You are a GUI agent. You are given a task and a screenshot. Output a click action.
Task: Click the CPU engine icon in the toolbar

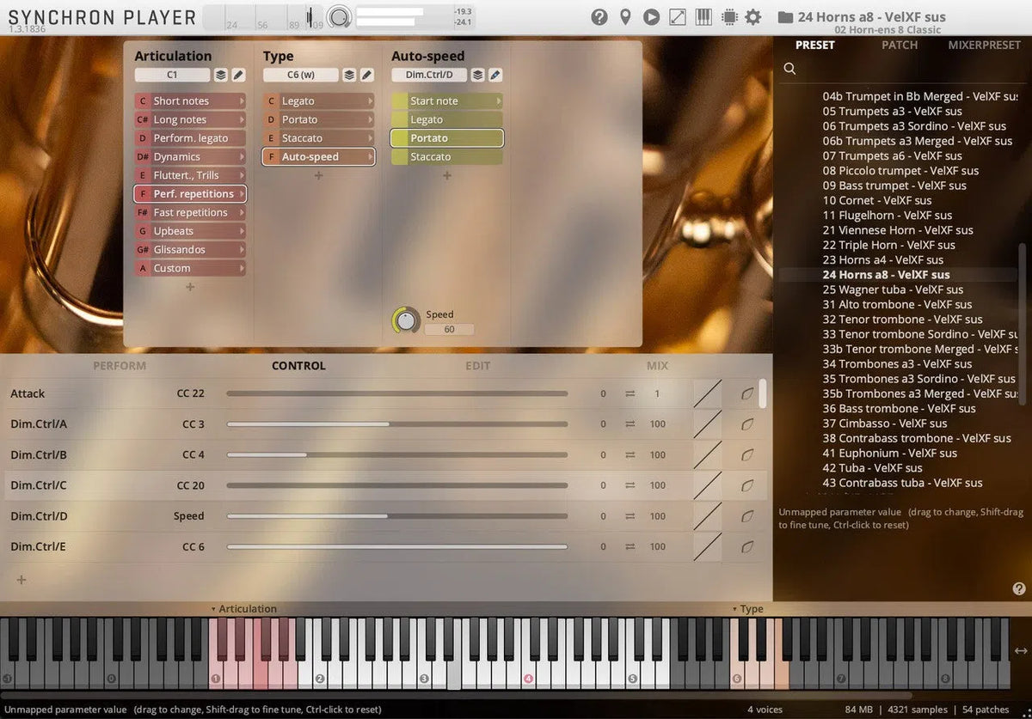click(x=729, y=16)
